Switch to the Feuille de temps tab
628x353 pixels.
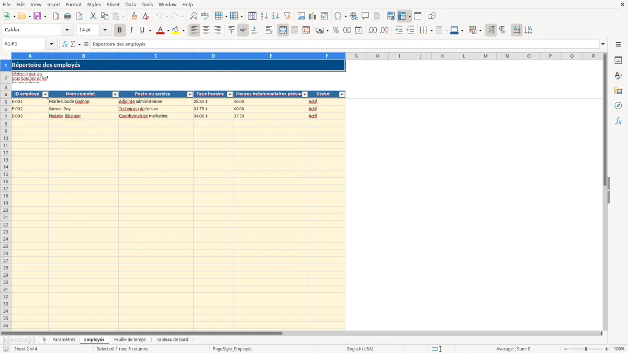point(130,340)
